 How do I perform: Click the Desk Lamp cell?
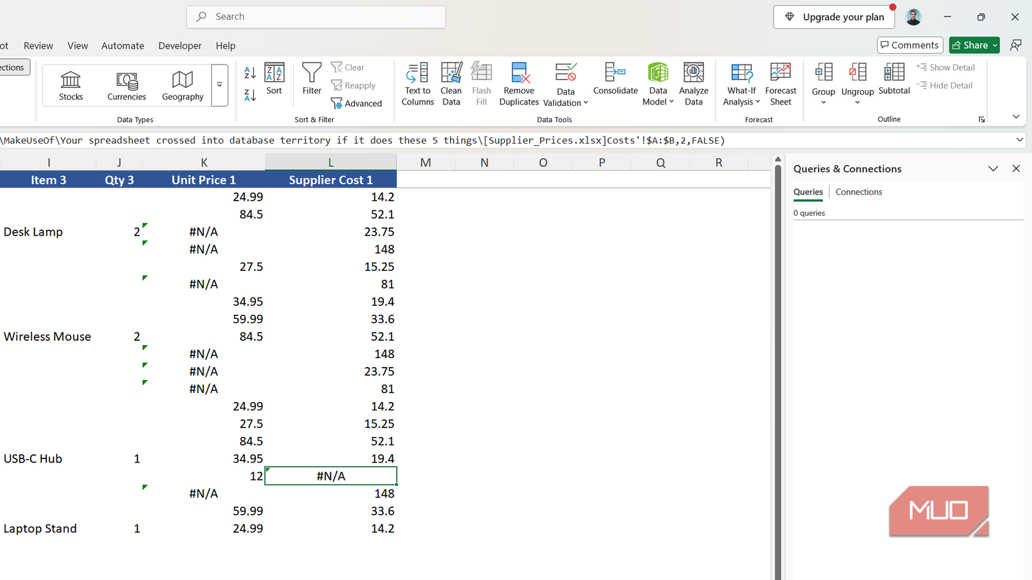[x=48, y=232]
